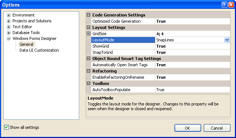Collapse the Layout Settings category
Viewport: 236px width, 138px height.
89,27
